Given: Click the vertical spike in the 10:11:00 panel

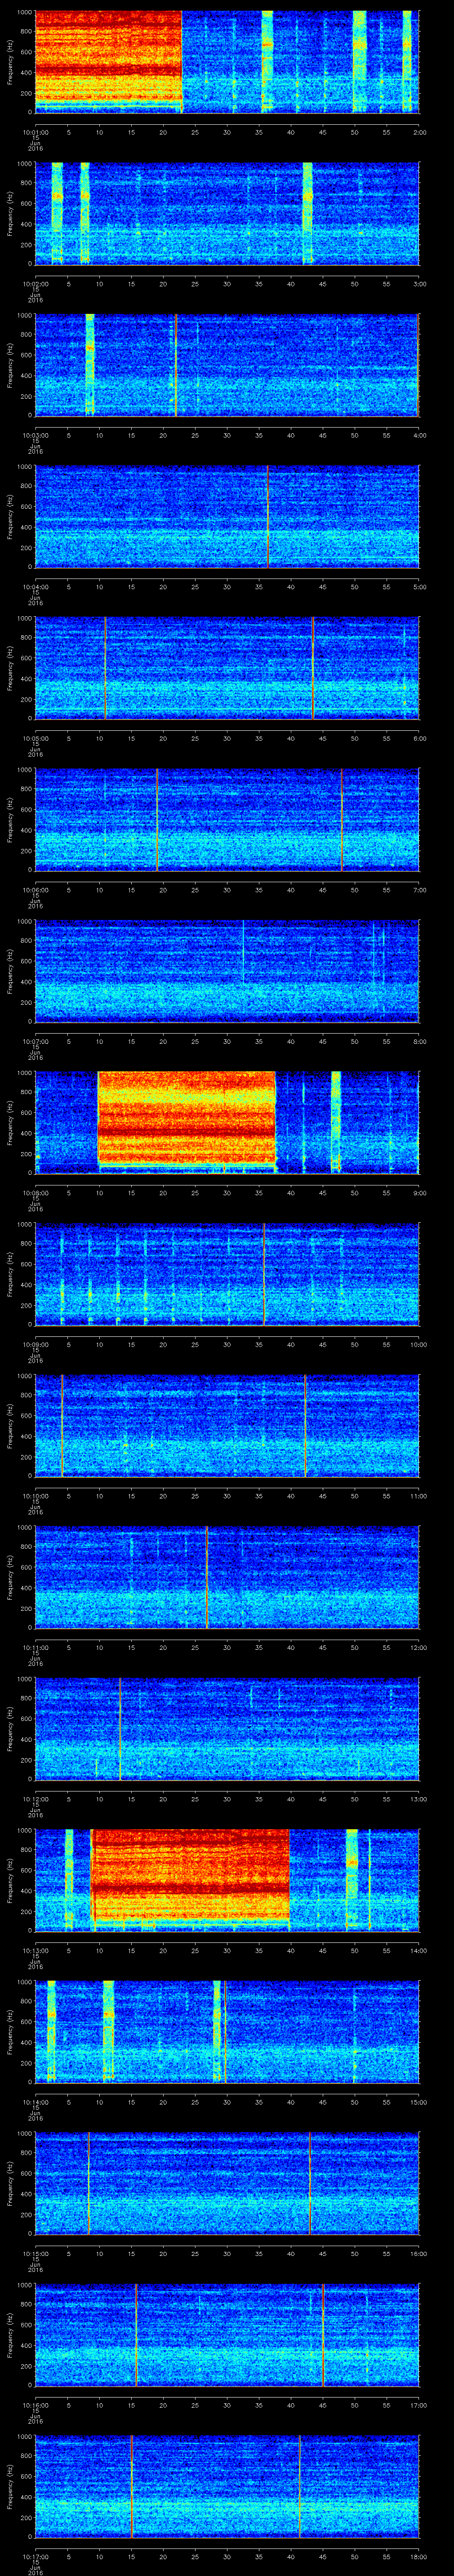Looking at the screenshot, I should tap(207, 1576).
